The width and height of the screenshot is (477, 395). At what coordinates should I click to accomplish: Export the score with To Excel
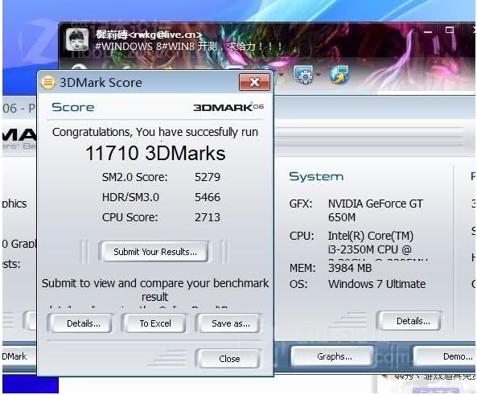[x=155, y=323]
